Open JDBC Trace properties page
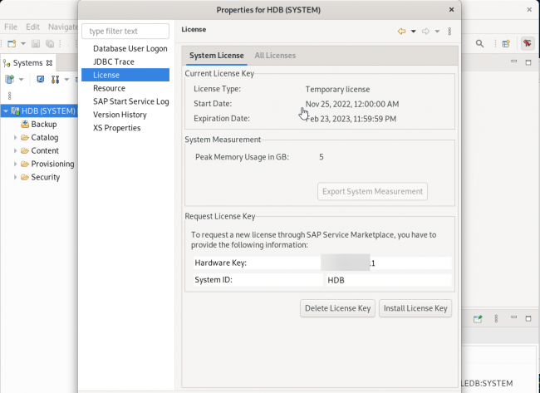The height and width of the screenshot is (393, 540). point(114,61)
